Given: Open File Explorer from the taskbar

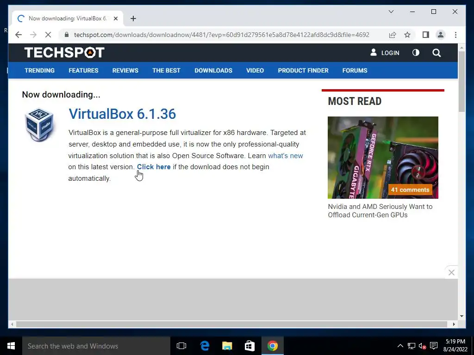Looking at the screenshot, I should (x=227, y=346).
